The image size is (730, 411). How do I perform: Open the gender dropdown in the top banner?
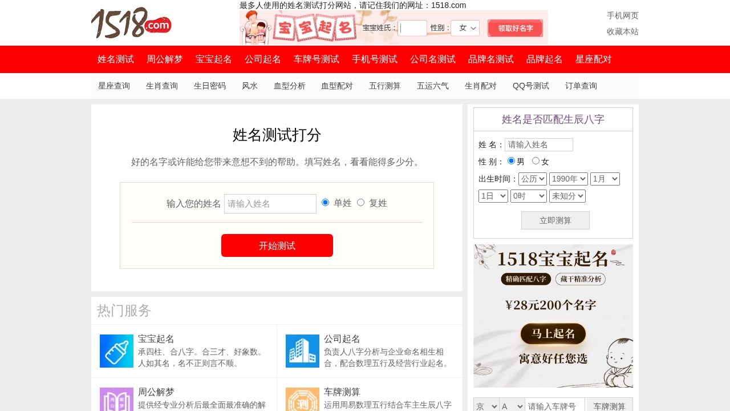(x=465, y=27)
